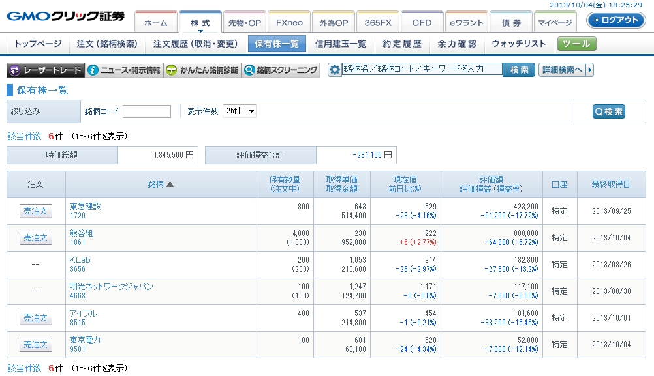
Task: Click the gear icon beside stock search
Action: pyautogui.click(x=335, y=70)
